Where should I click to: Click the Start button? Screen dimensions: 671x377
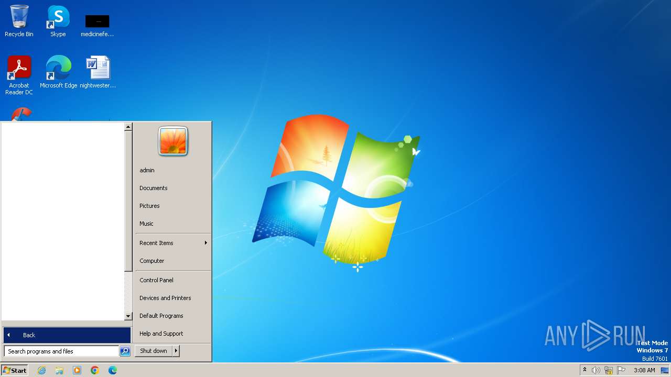coord(14,370)
